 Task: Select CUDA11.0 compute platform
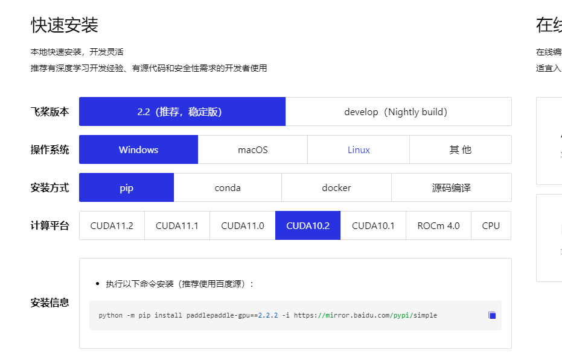click(x=241, y=225)
